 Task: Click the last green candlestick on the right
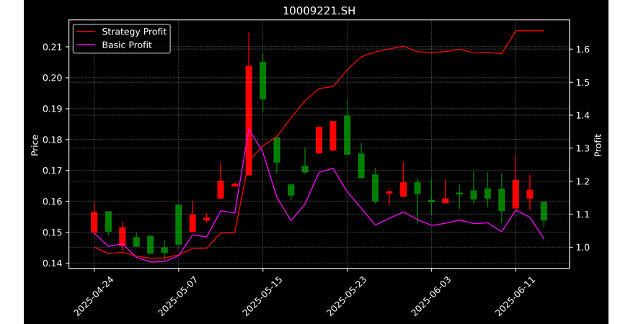pyautogui.click(x=544, y=211)
